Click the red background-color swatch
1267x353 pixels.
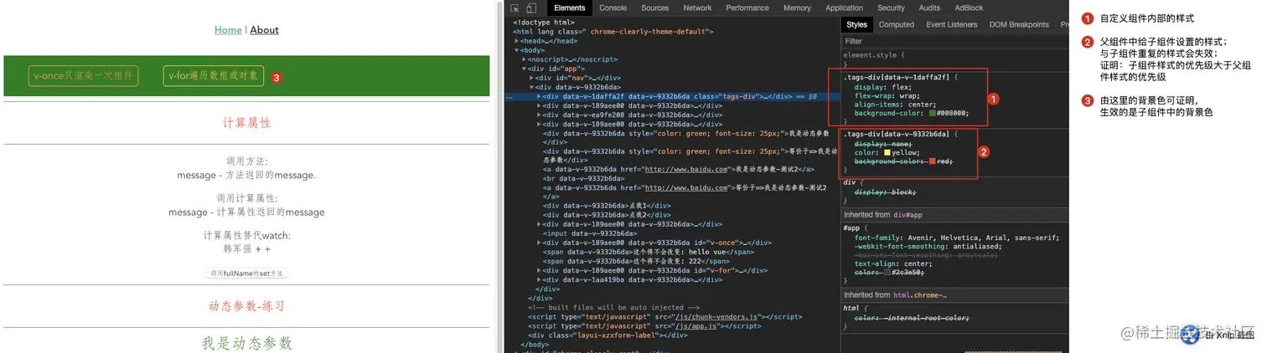coord(933,161)
